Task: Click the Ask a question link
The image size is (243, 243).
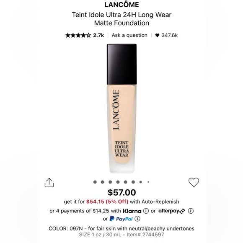Action: tap(129, 35)
